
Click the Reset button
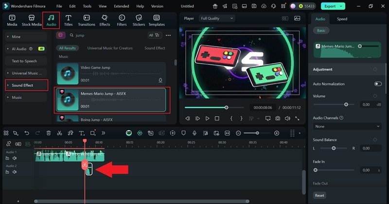pyautogui.click(x=319, y=195)
